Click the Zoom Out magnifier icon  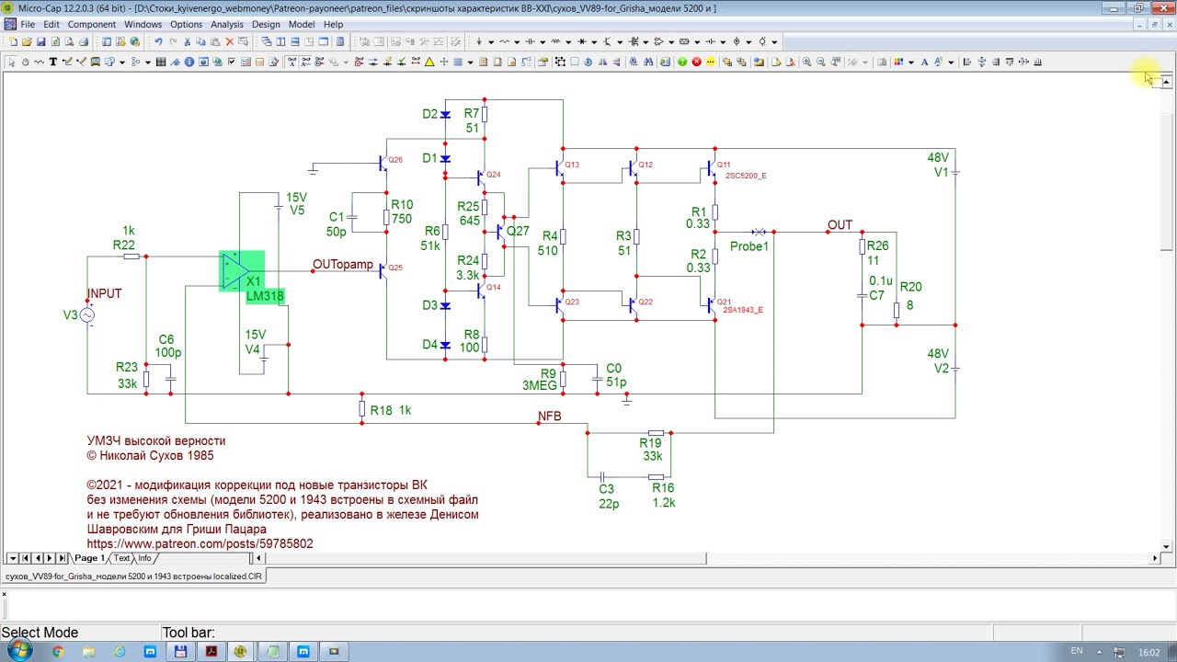tap(821, 62)
